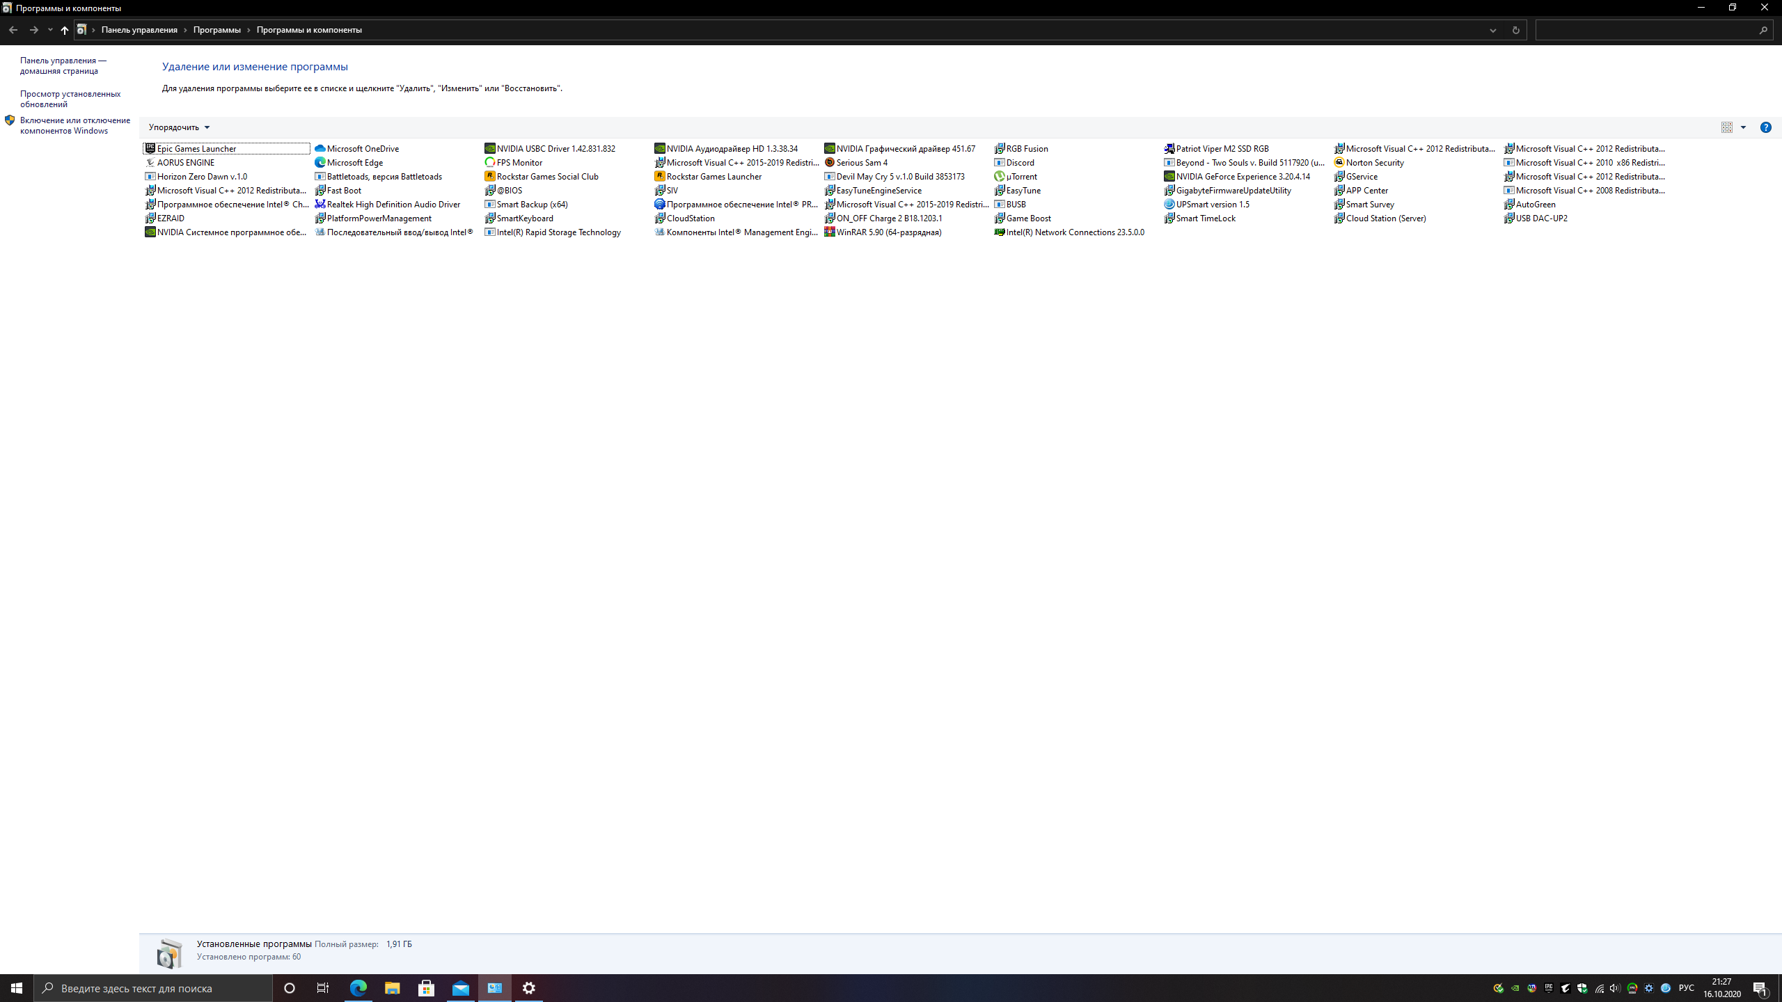Open the help question mark icon
Viewport: 1782px width, 1002px height.
(1765, 127)
